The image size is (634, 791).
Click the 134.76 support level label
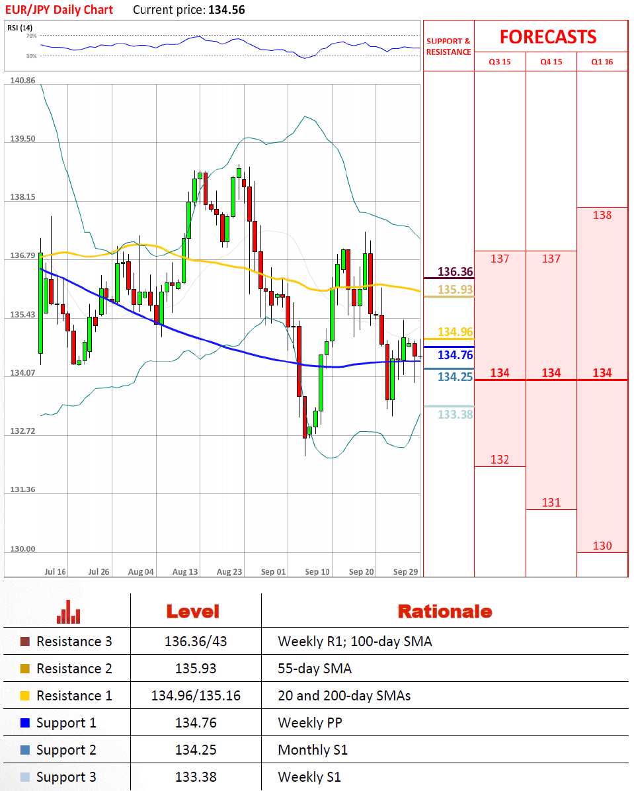(455, 355)
